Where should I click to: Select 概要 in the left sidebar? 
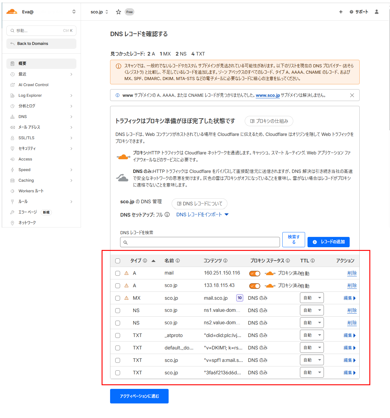22,63
